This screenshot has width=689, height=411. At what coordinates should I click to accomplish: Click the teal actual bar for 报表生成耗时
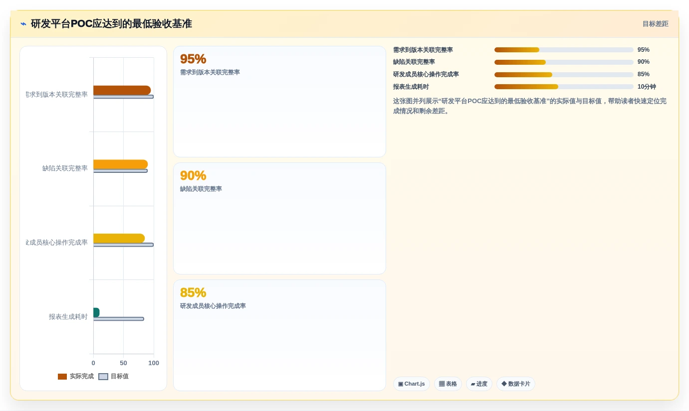coord(96,312)
